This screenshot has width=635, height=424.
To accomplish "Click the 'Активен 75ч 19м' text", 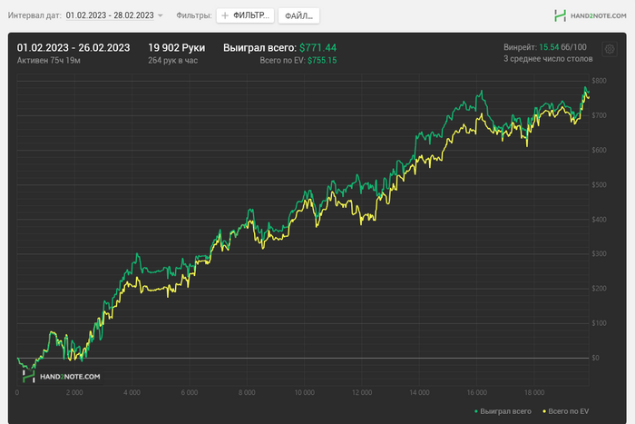I will pyautogui.click(x=49, y=61).
